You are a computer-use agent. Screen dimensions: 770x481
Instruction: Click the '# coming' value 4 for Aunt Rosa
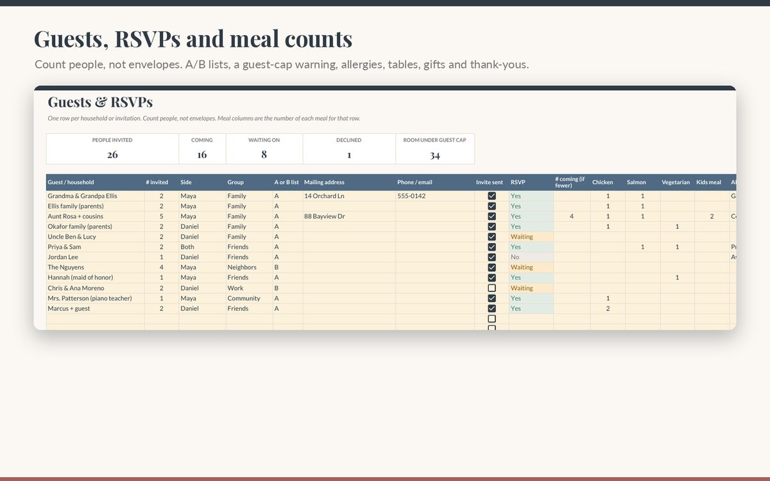pos(572,216)
